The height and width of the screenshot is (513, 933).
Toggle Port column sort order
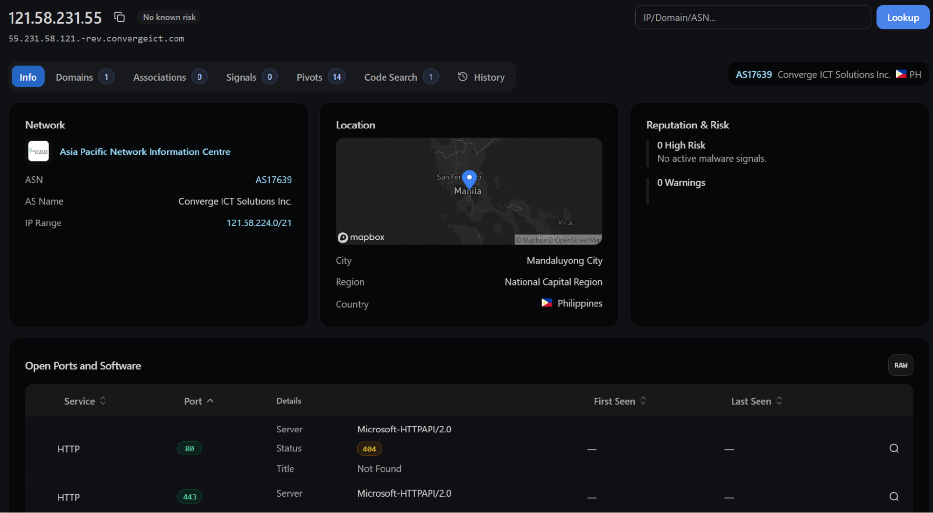[x=199, y=401]
